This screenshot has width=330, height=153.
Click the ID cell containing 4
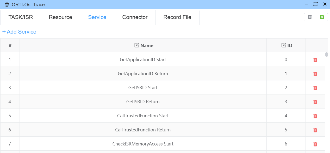286,116
